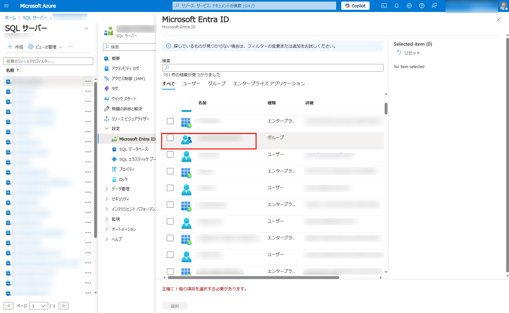The image size is (509, 313).
Task: Check the third ユーザー row checkbox
Action: [x=170, y=221]
